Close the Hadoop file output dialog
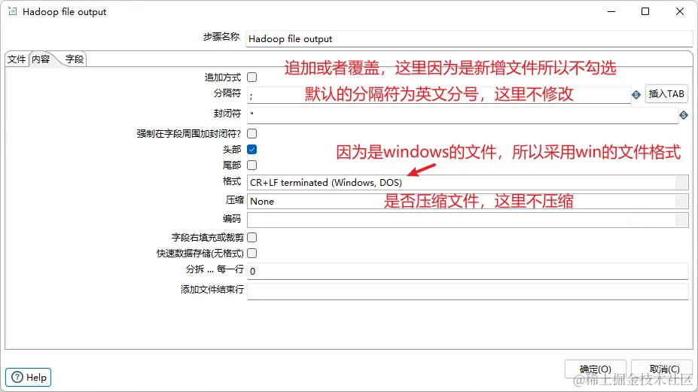The image size is (698, 392). tap(680, 11)
